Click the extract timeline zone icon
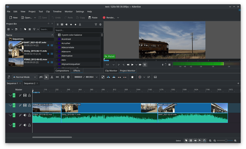This screenshot has width=246, height=149. pos(119,77)
